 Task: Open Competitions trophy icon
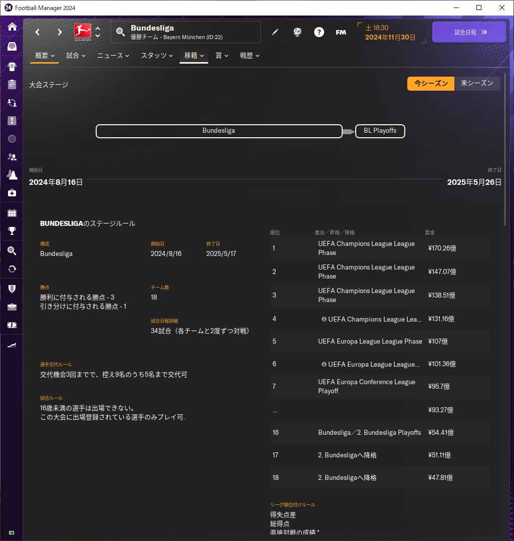(x=12, y=231)
